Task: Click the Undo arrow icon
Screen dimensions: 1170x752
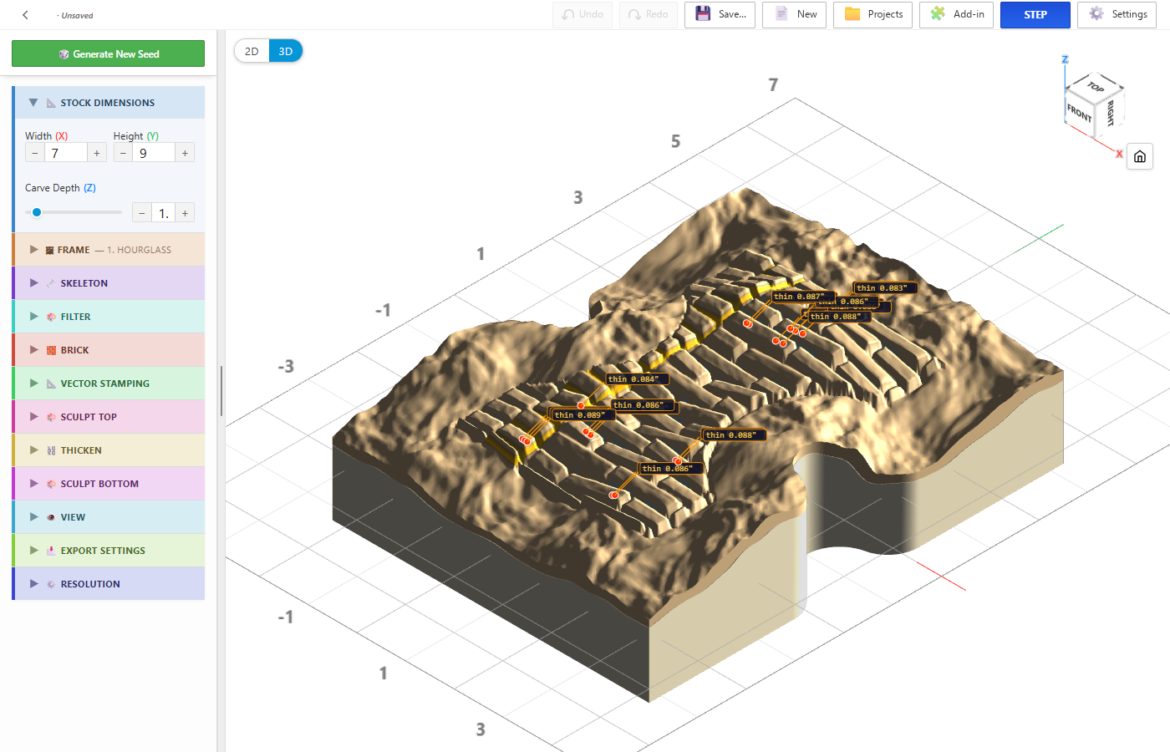Action: 568,15
